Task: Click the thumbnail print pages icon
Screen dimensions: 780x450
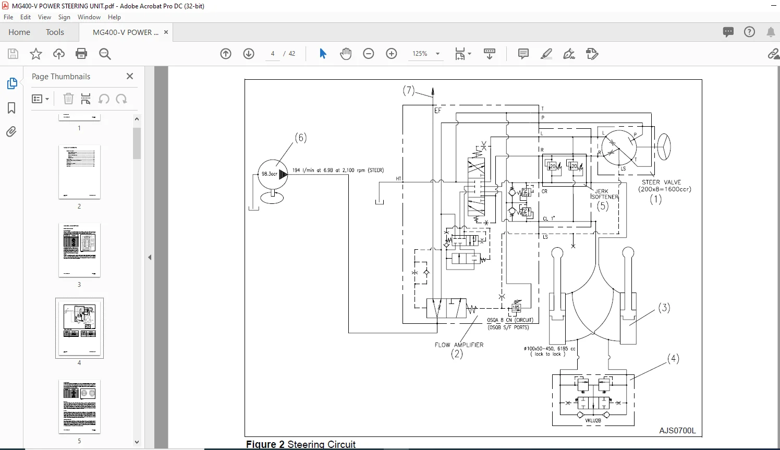Action: point(86,99)
